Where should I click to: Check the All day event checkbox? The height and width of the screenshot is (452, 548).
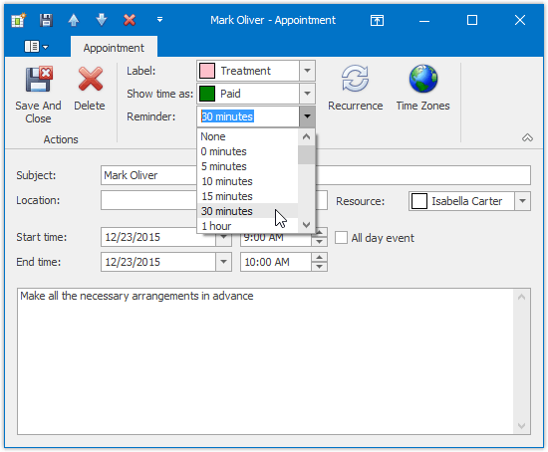[341, 238]
